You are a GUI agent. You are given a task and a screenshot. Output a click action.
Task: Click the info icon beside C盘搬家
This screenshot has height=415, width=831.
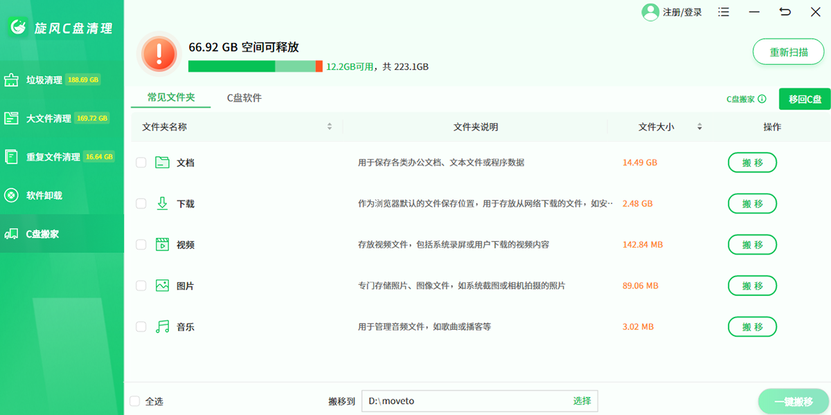click(762, 99)
